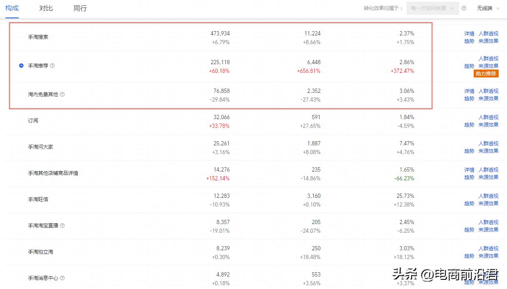Click help icon next to 手淘推荐

tap(52, 66)
